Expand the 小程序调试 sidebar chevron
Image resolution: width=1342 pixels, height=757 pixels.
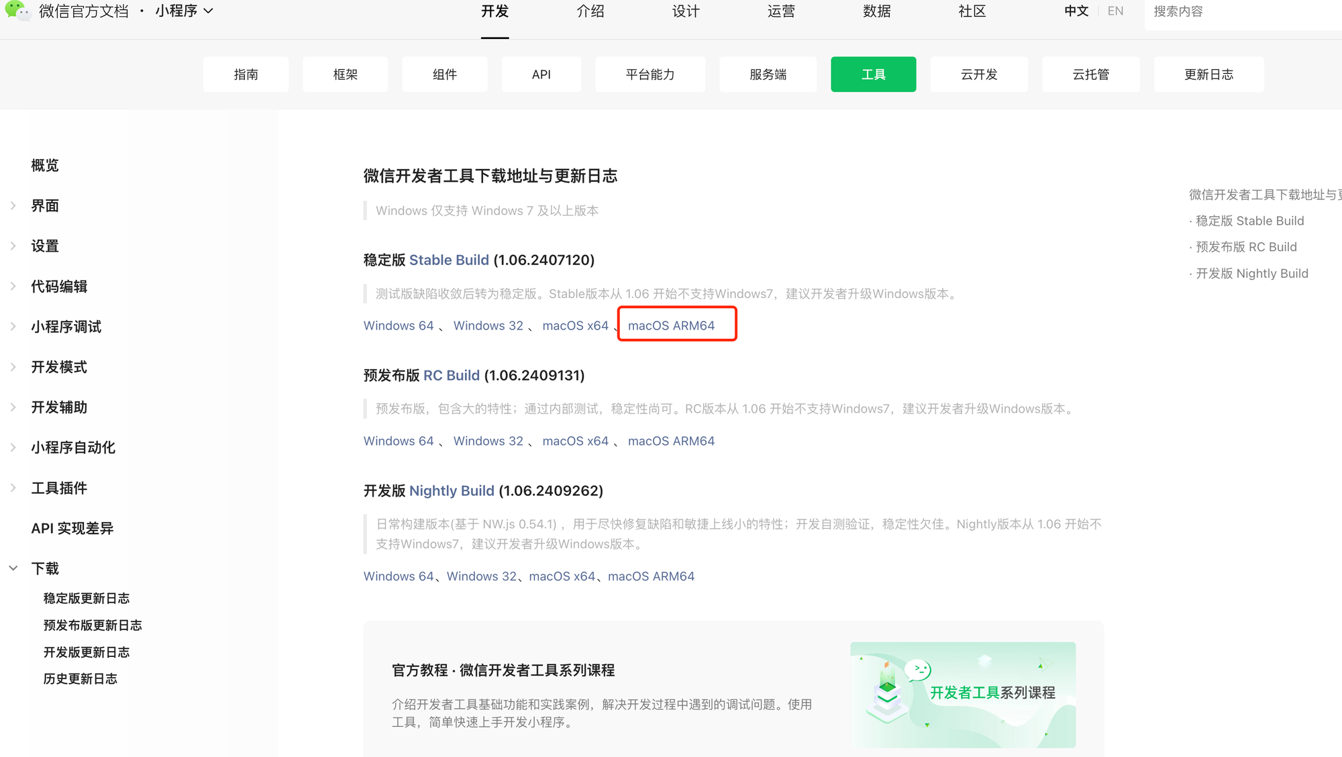pyautogui.click(x=13, y=327)
